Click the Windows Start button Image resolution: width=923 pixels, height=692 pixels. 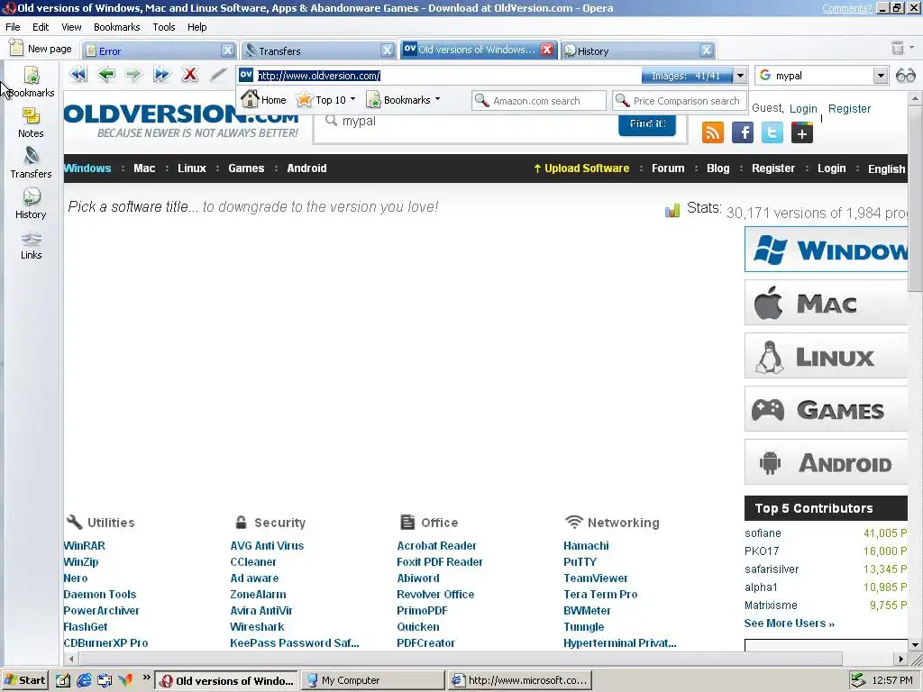click(24, 680)
